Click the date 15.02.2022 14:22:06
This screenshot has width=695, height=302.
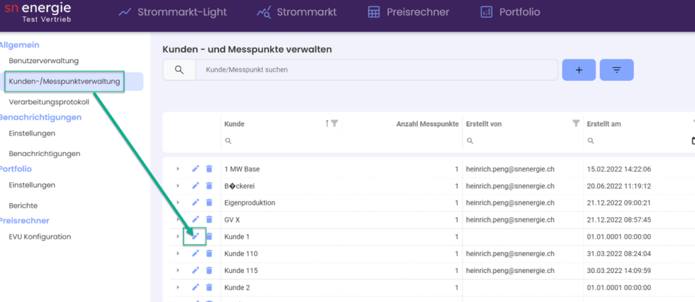(x=619, y=169)
